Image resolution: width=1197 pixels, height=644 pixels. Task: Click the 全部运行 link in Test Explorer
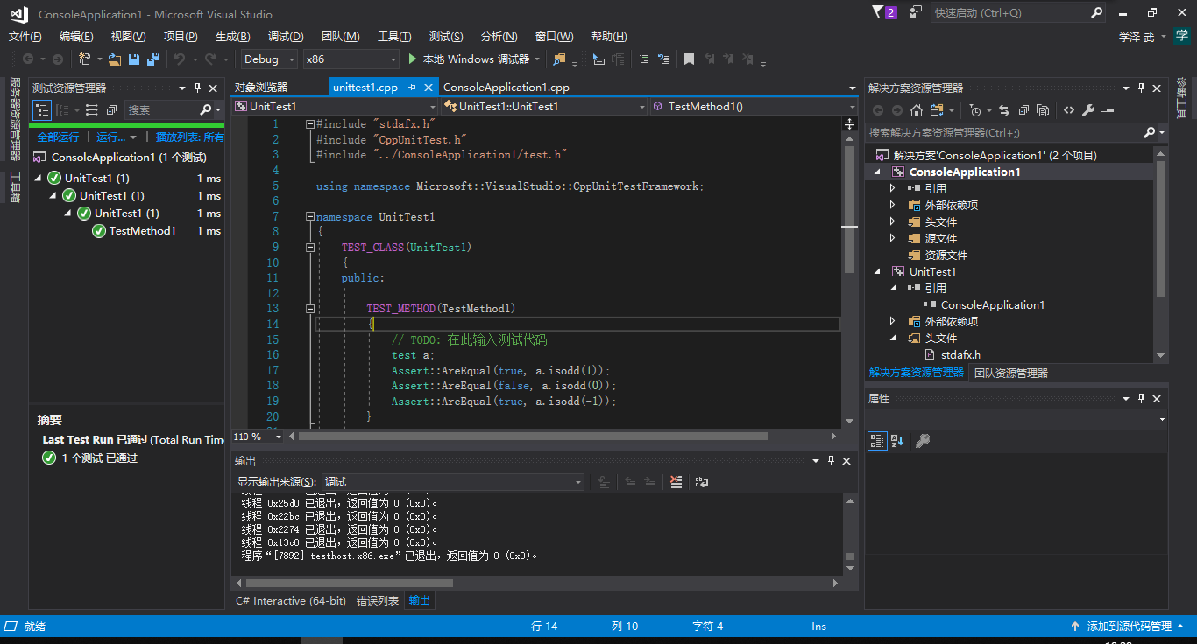click(x=58, y=137)
